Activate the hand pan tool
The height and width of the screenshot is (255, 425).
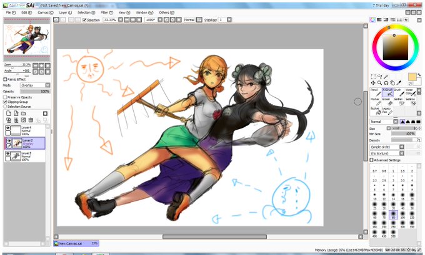392,83
